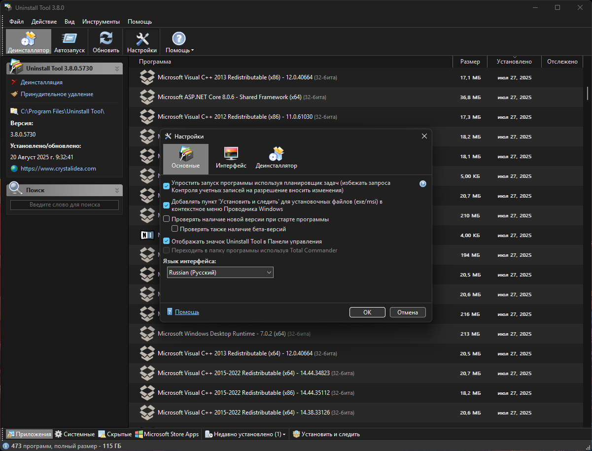Open the C:\Program Files\Uninstall Tool\ path link
The height and width of the screenshot is (451, 592).
point(63,111)
